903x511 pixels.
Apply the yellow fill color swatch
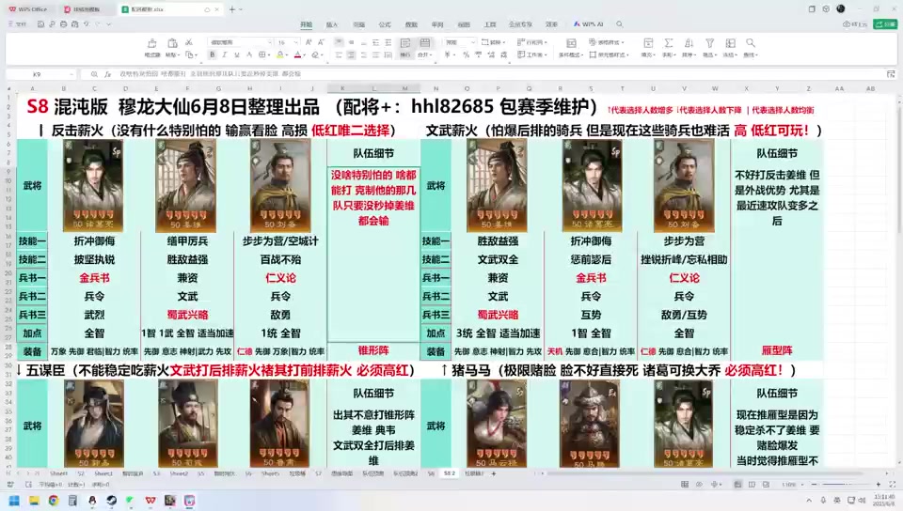pos(280,54)
